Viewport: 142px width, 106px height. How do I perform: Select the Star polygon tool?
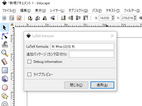pos(5,96)
